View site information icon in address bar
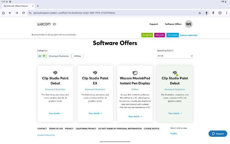 pyautogui.click(x=30, y=13)
